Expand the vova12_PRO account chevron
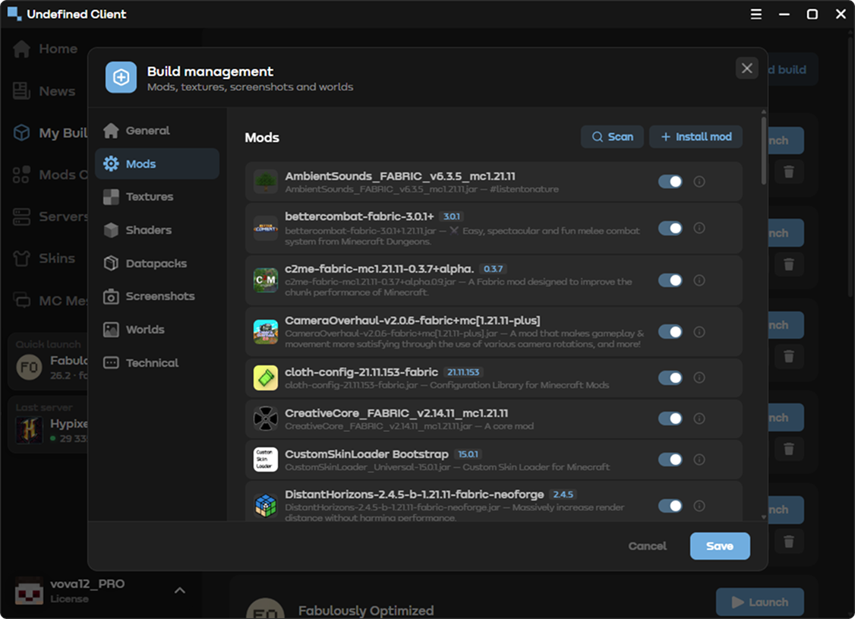 tap(179, 591)
